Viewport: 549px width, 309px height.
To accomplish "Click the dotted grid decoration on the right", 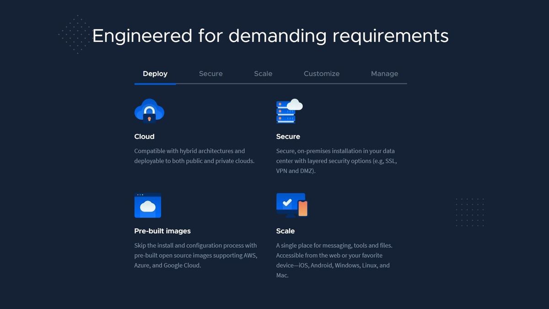I will [x=470, y=212].
